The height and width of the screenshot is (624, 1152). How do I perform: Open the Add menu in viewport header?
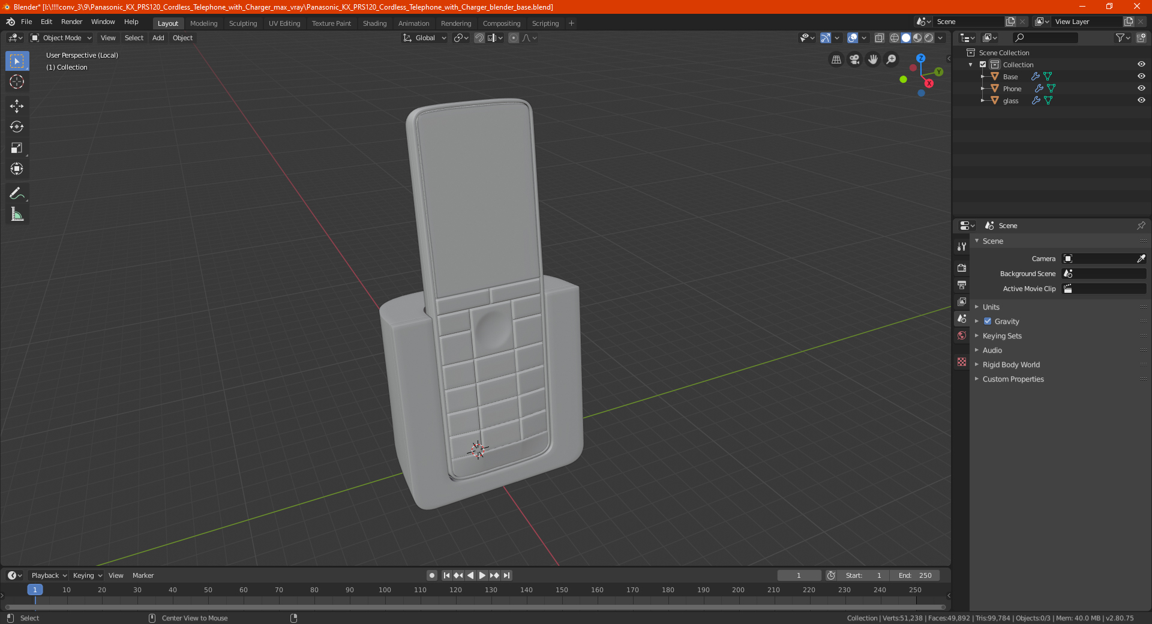pyautogui.click(x=158, y=38)
